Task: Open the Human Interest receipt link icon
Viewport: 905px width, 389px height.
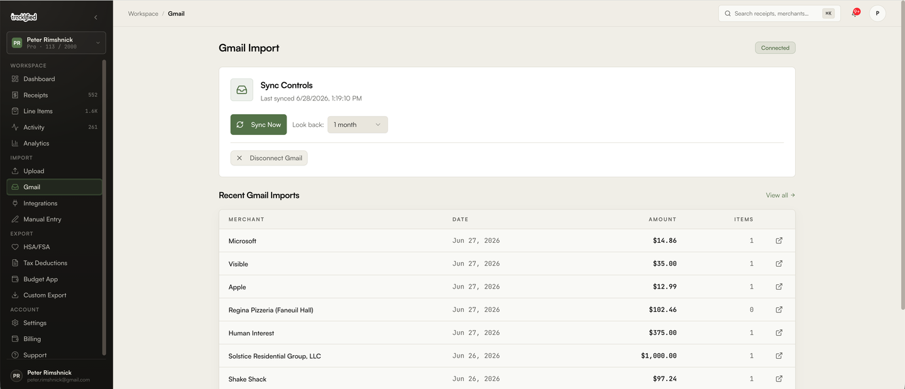Action: tap(779, 333)
